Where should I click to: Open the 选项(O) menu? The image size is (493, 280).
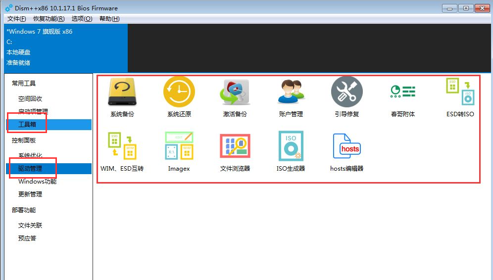pyautogui.click(x=82, y=18)
